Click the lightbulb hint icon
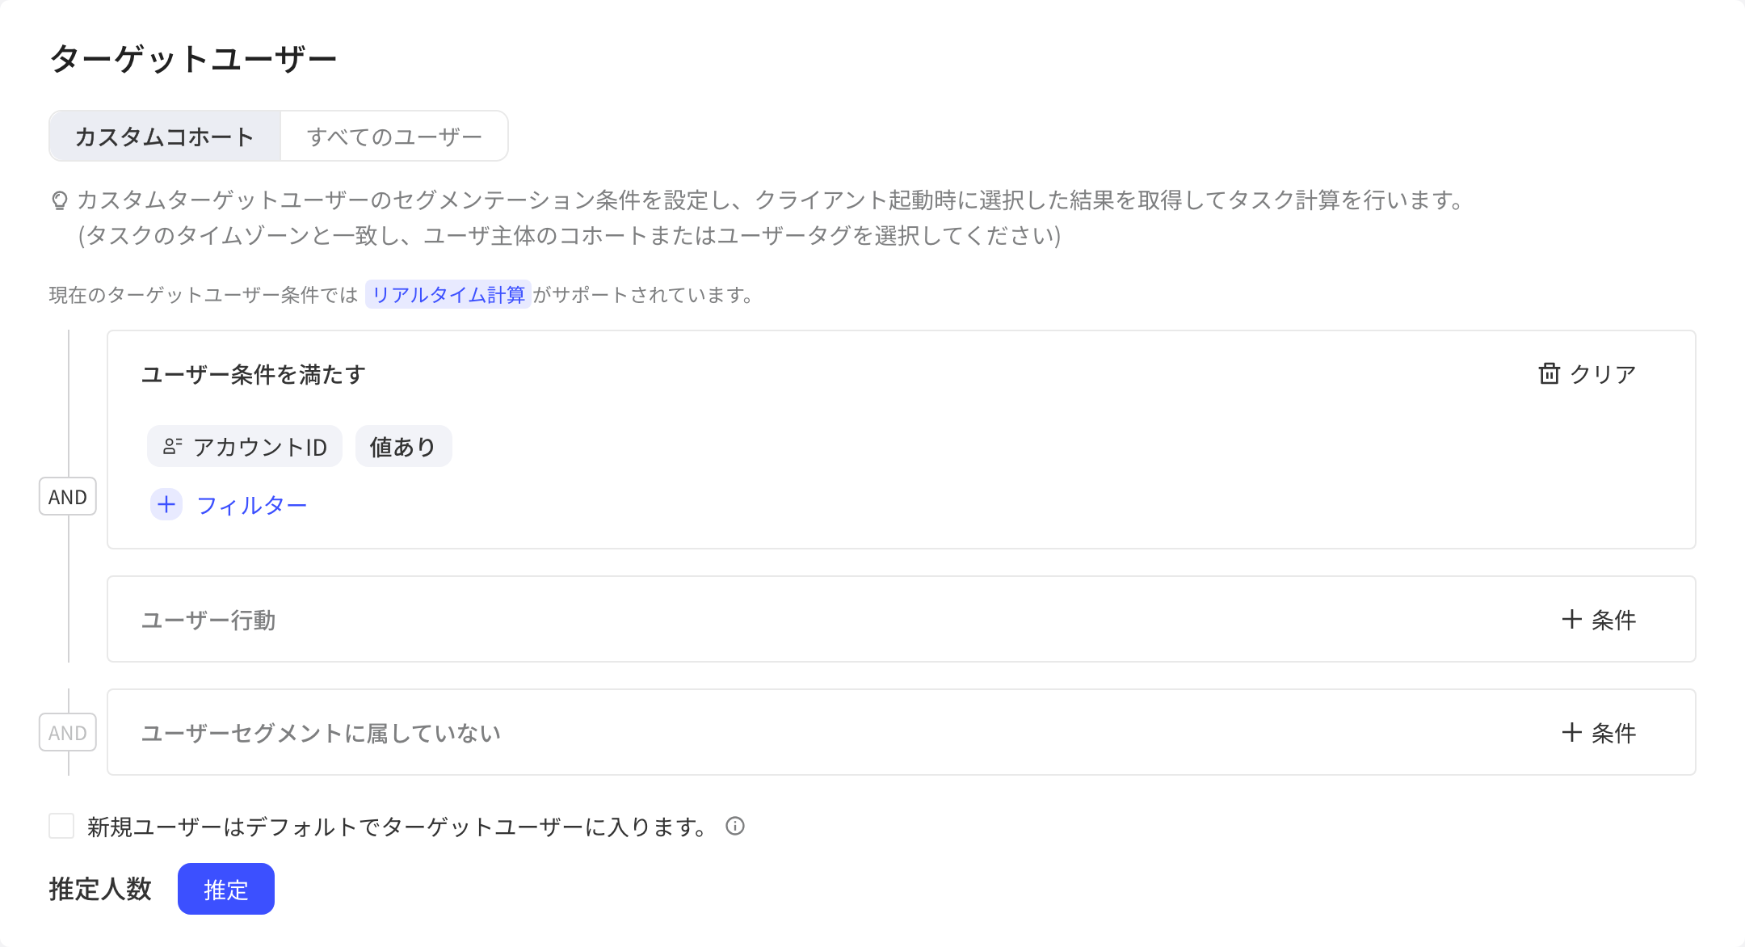 pyautogui.click(x=59, y=200)
